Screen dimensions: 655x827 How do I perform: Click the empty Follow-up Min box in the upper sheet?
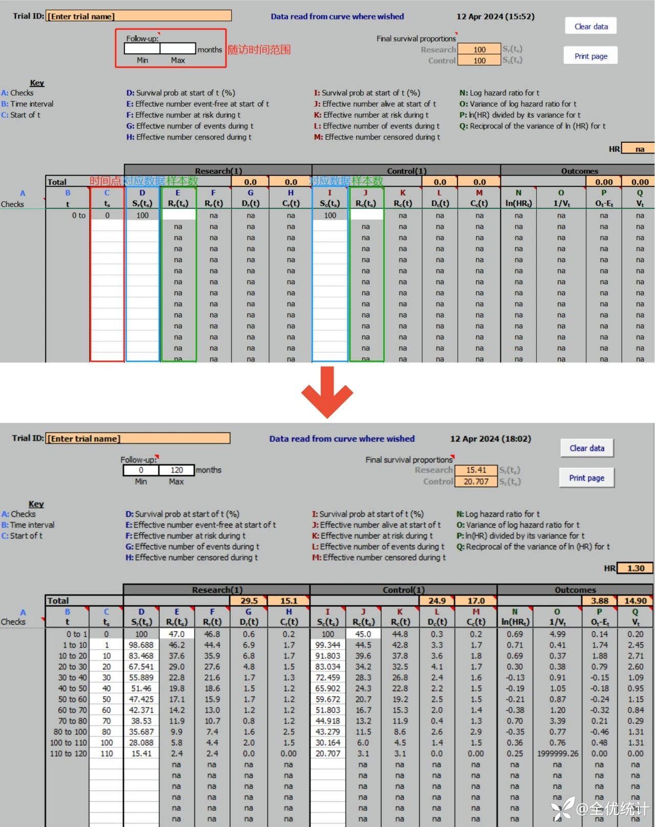(142, 49)
